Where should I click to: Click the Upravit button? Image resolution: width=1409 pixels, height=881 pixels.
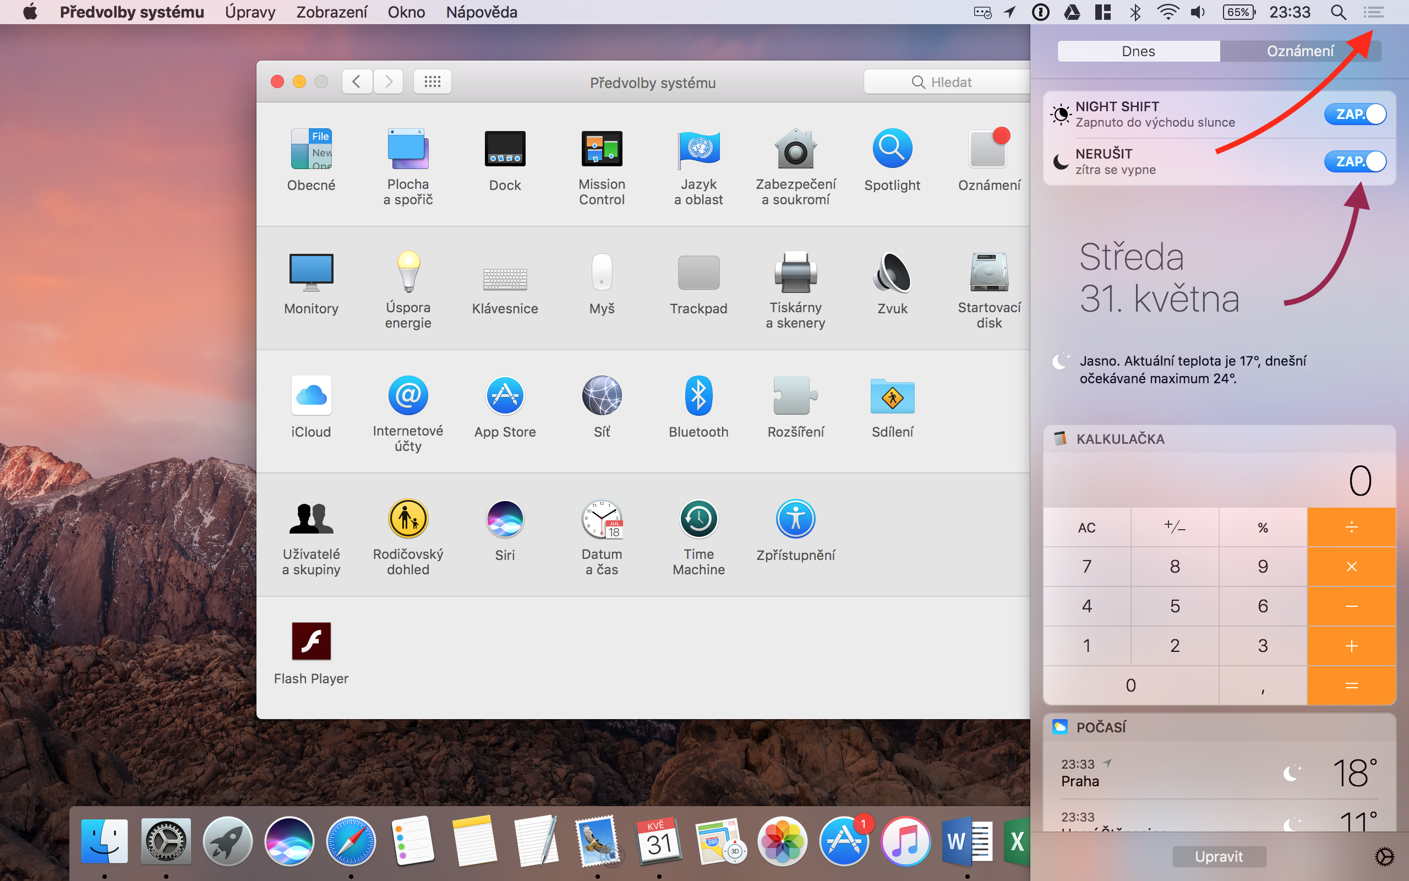(x=1219, y=857)
